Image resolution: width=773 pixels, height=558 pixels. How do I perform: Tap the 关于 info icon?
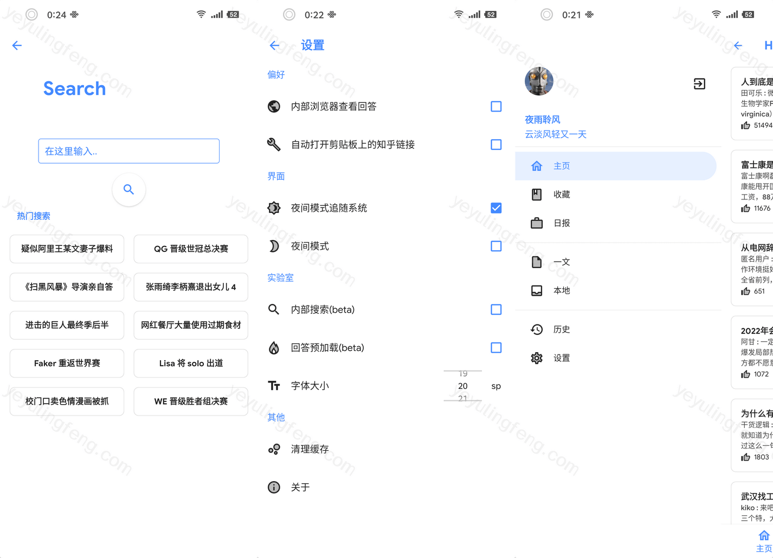274,488
